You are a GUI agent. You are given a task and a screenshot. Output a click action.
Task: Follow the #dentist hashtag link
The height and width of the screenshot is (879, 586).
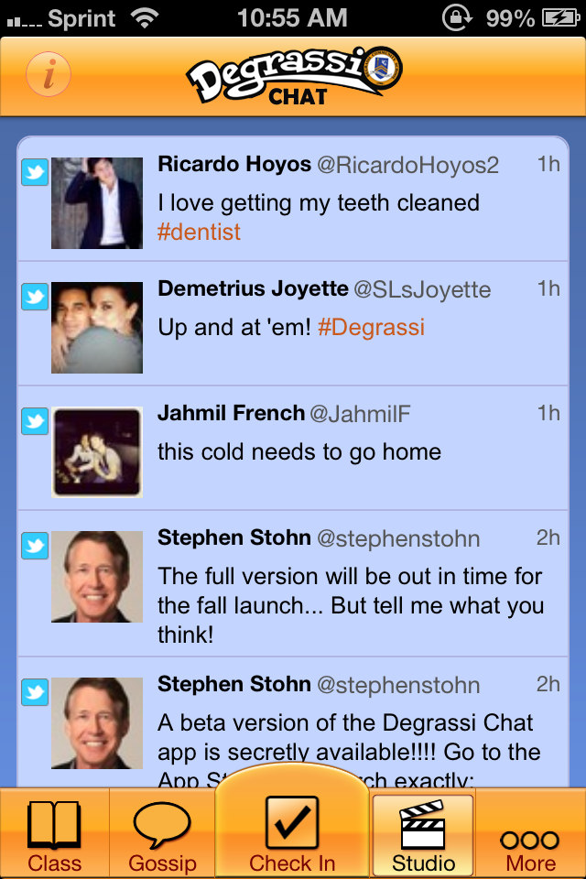tap(199, 233)
